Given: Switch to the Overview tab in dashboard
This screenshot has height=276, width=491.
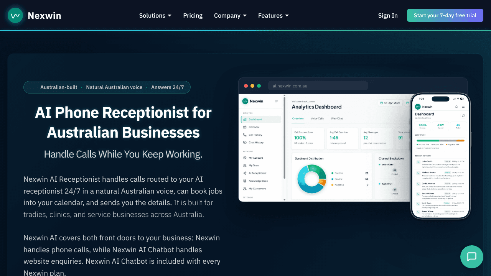Looking at the screenshot, I should pyautogui.click(x=298, y=118).
